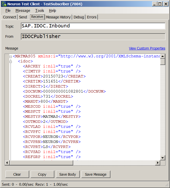Switch to the Send tab
The width and height of the screenshot is (170, 188).
(x=23, y=17)
